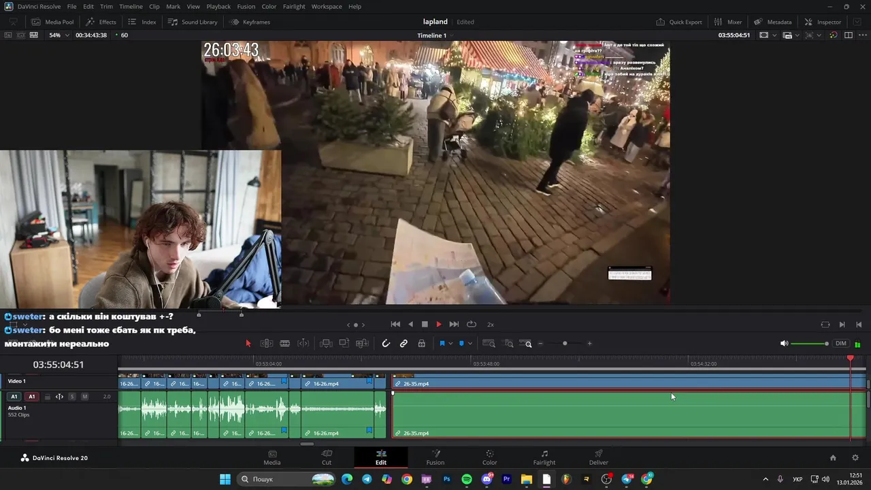Go to last frame in transport

[x=454, y=325]
